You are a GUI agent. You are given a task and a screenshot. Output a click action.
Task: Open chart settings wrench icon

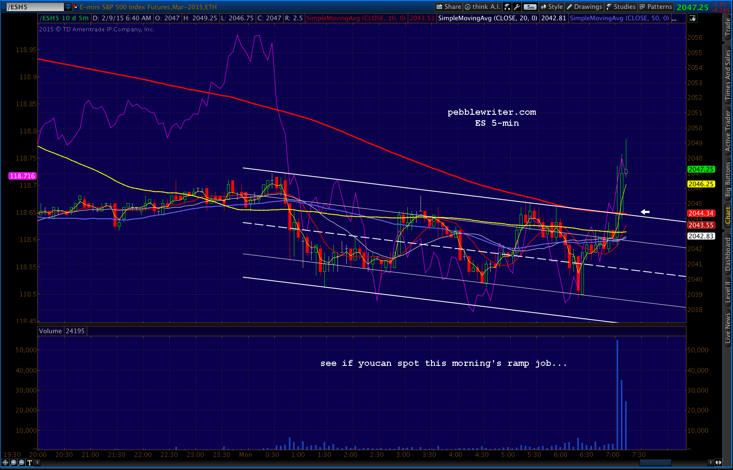pyautogui.click(x=517, y=7)
